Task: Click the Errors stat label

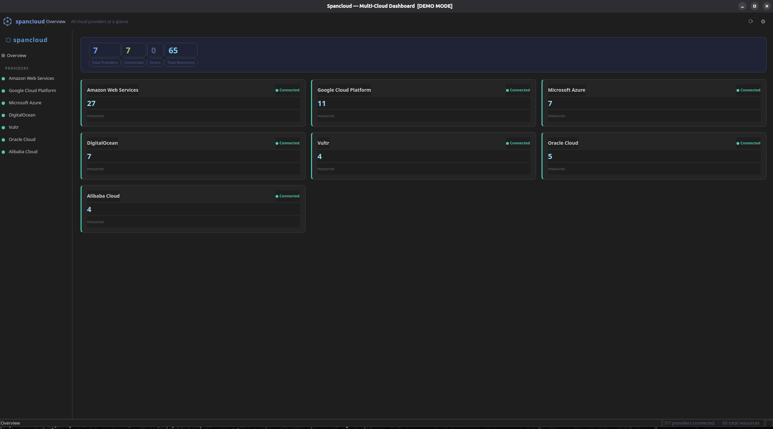Action: click(x=155, y=62)
